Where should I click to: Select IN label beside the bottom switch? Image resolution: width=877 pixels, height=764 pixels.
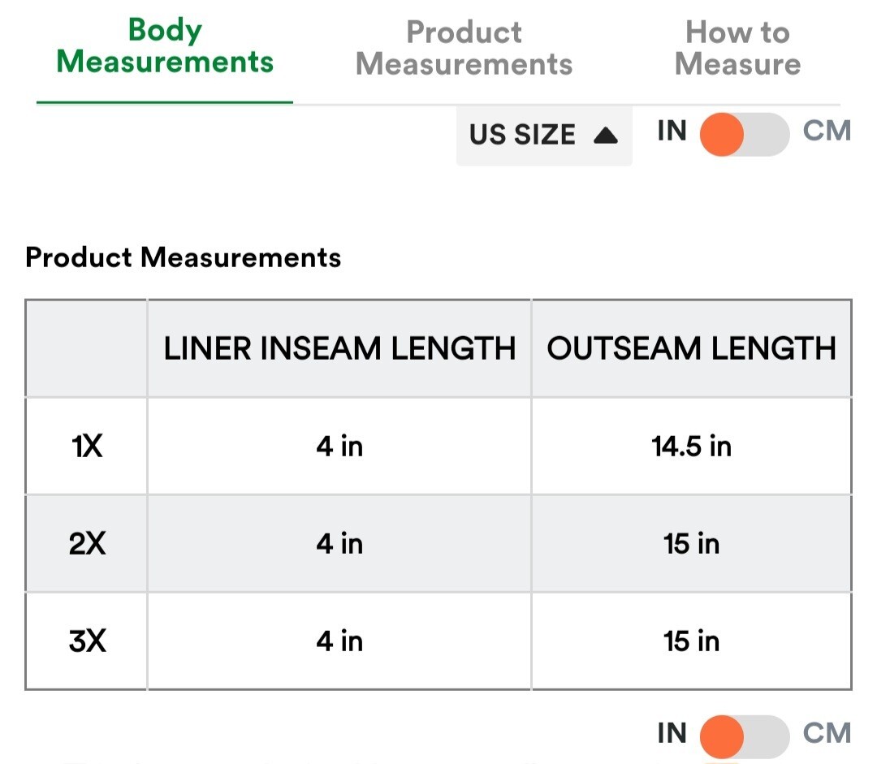[x=672, y=733]
